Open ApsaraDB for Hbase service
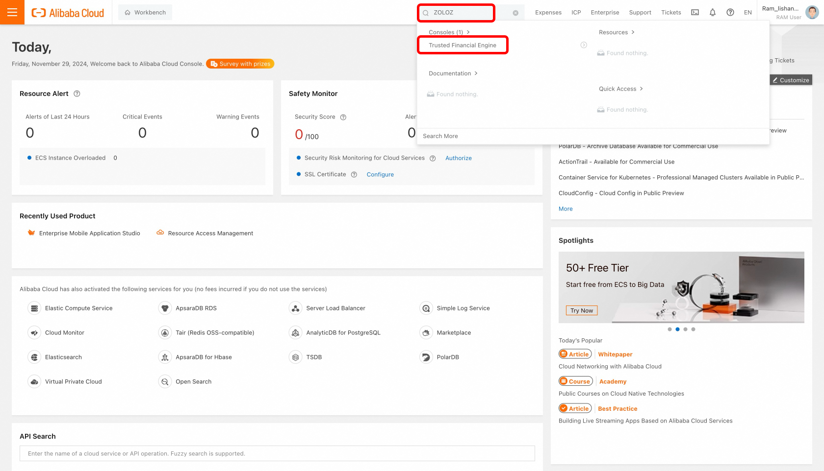 point(195,357)
